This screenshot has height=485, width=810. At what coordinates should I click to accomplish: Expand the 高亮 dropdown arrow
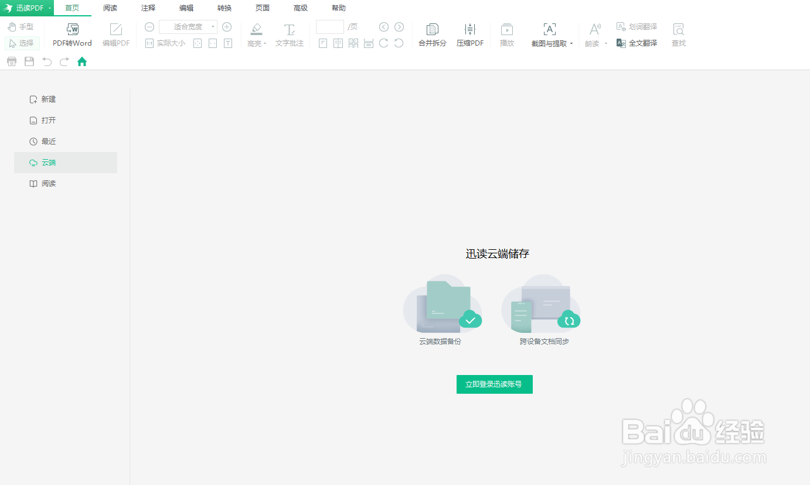(x=265, y=44)
